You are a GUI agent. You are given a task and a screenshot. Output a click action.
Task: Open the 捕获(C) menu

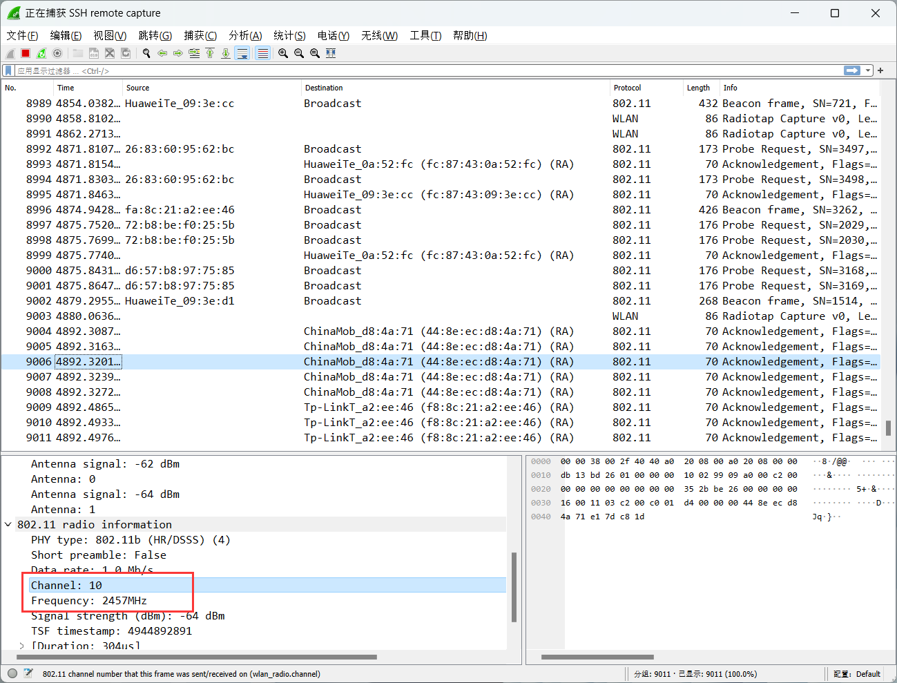click(200, 35)
